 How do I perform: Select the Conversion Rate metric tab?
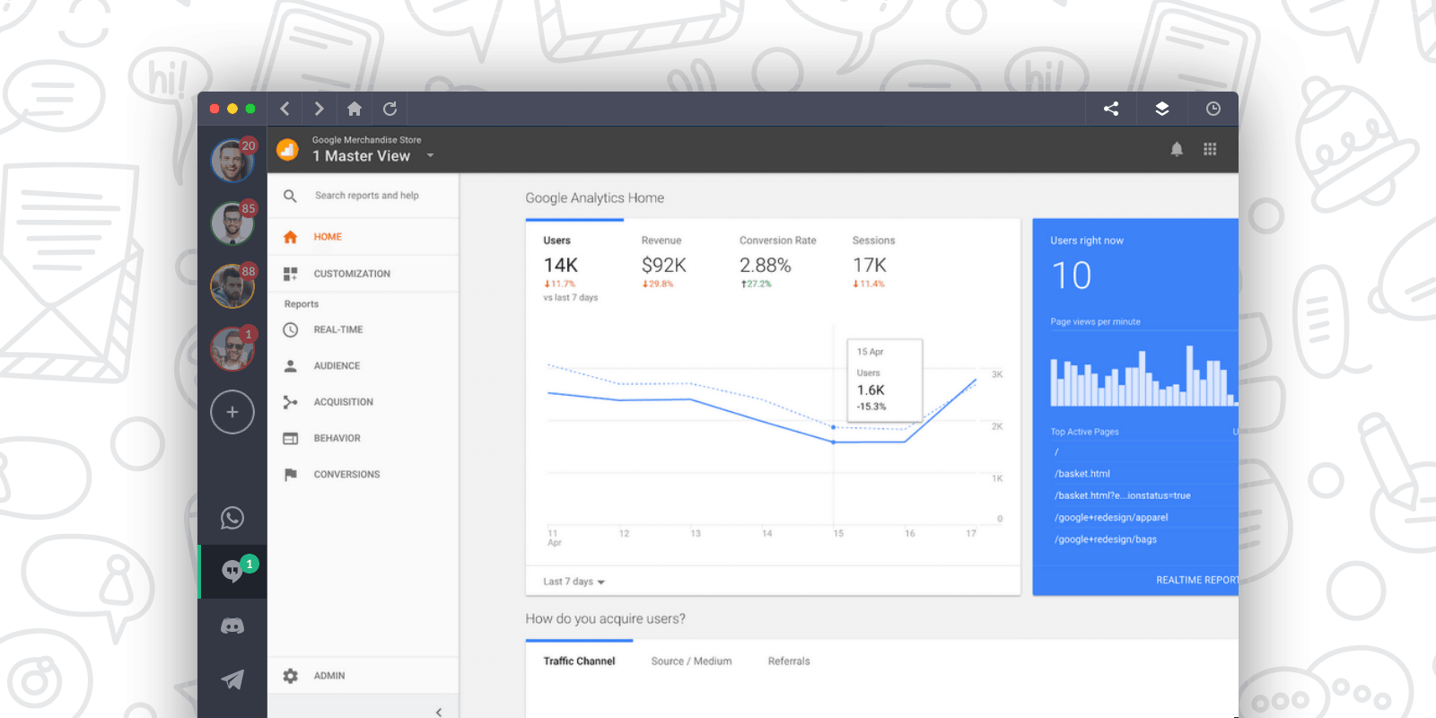[x=777, y=263]
